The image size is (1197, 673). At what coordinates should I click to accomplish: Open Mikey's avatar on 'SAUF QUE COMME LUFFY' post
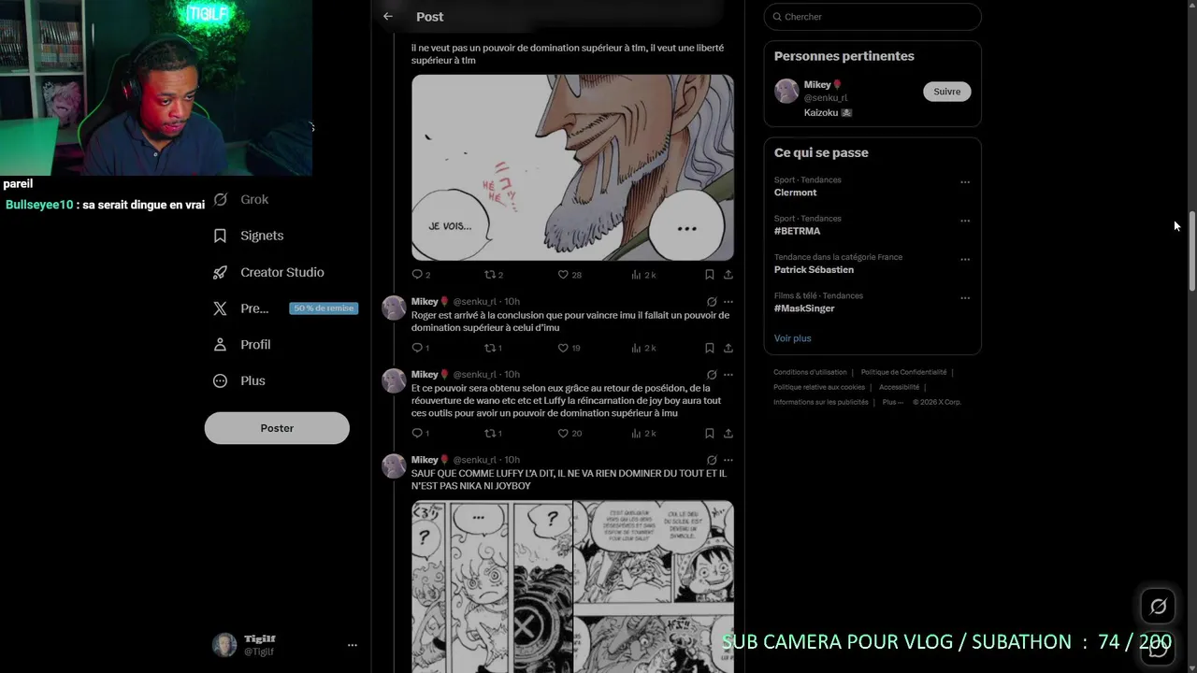click(x=394, y=465)
